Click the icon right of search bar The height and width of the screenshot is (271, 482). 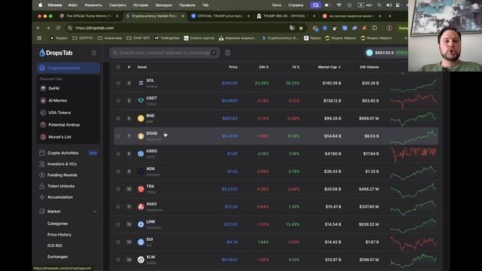pos(227,53)
